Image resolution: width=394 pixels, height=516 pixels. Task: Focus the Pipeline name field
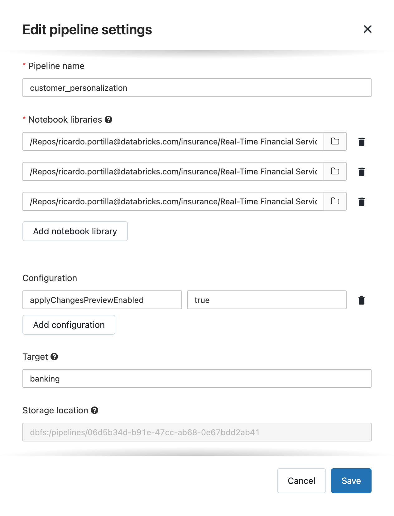coord(197,88)
